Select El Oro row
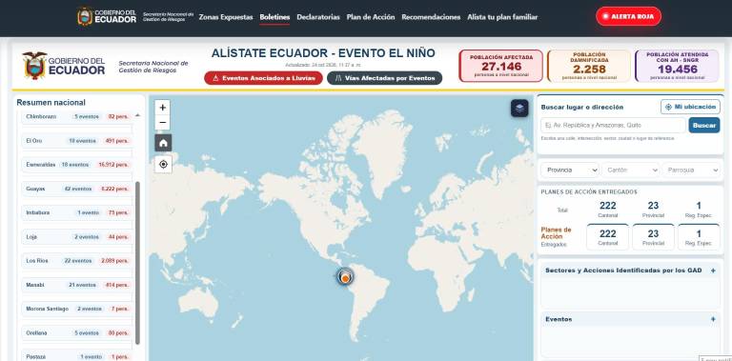This screenshot has width=732, height=361. (x=77, y=140)
